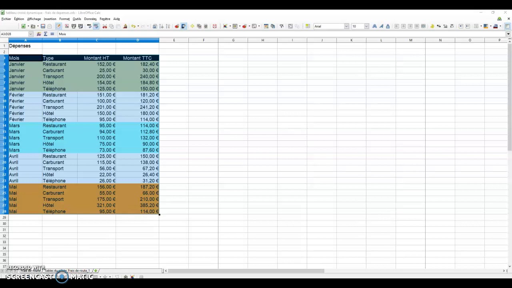Click the Insert Chart icon

click(176, 26)
